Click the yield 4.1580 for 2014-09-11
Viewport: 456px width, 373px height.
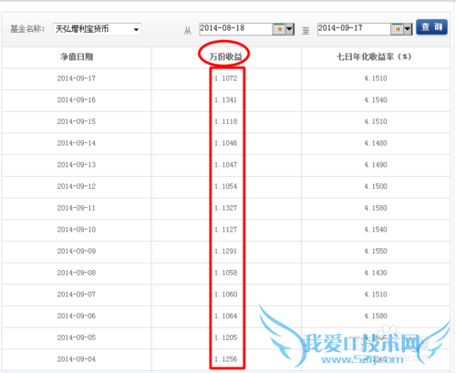tap(376, 208)
